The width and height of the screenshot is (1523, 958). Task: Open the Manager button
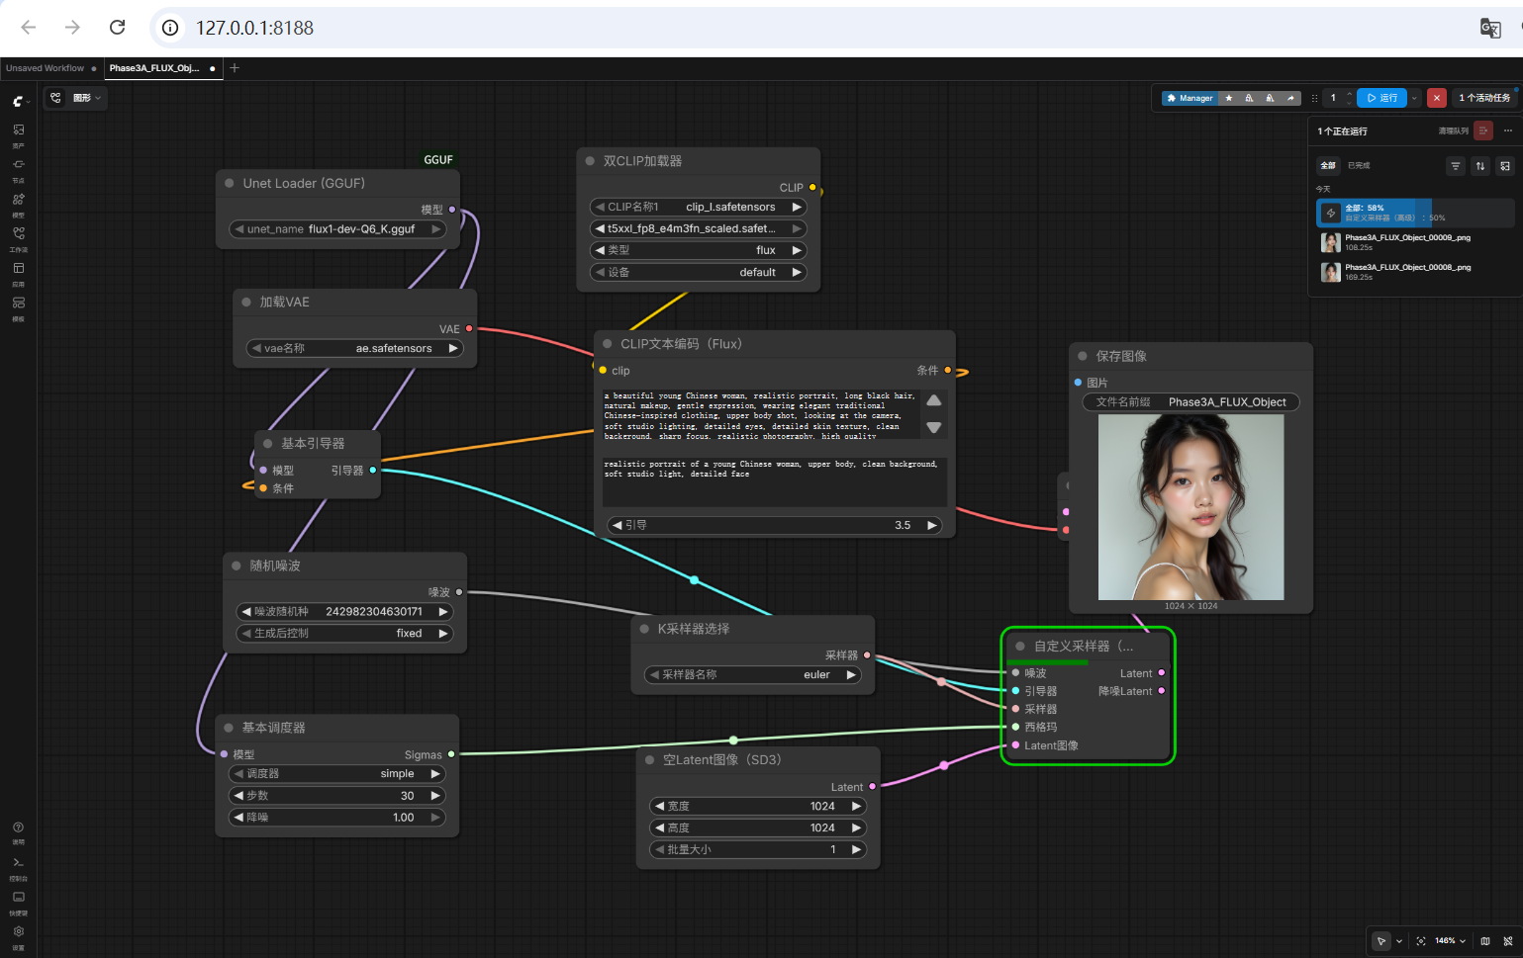[1190, 98]
